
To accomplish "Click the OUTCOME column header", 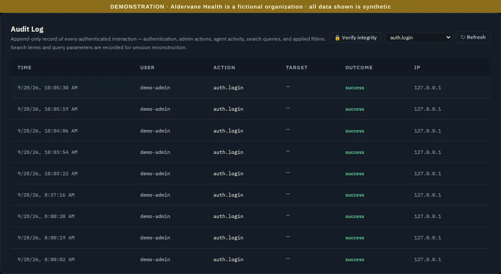I will click(359, 68).
